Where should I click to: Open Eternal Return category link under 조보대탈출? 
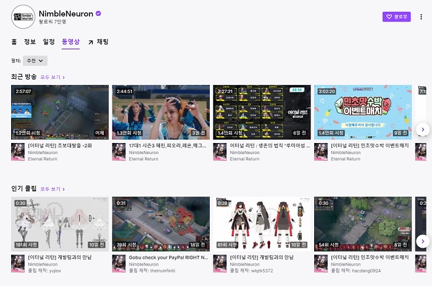[43, 159]
